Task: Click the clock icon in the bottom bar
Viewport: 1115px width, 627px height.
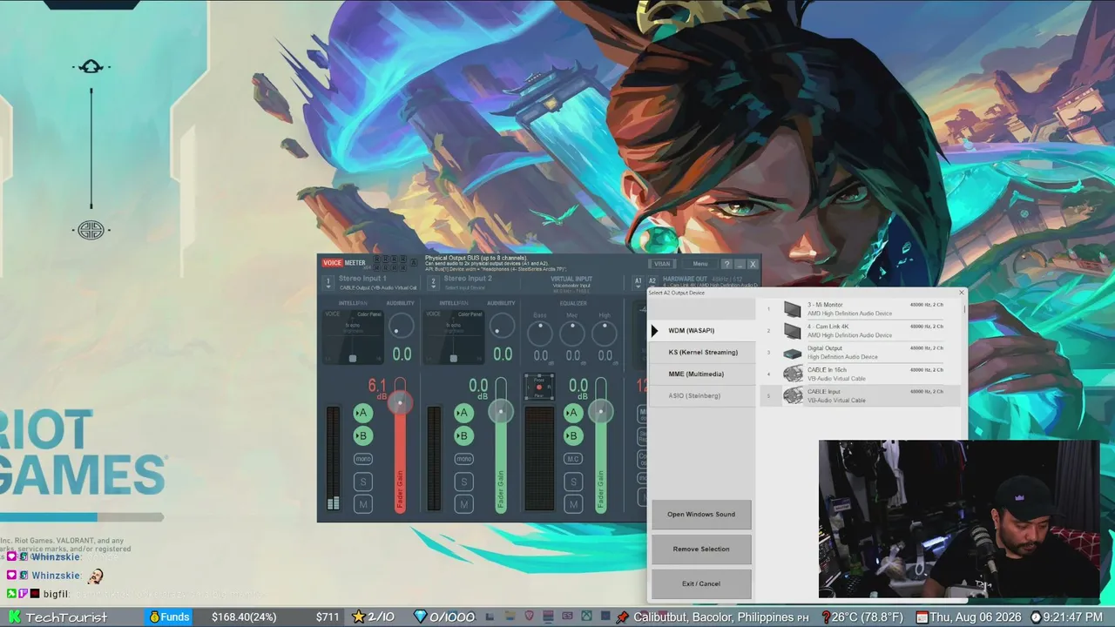Action: [1037, 617]
